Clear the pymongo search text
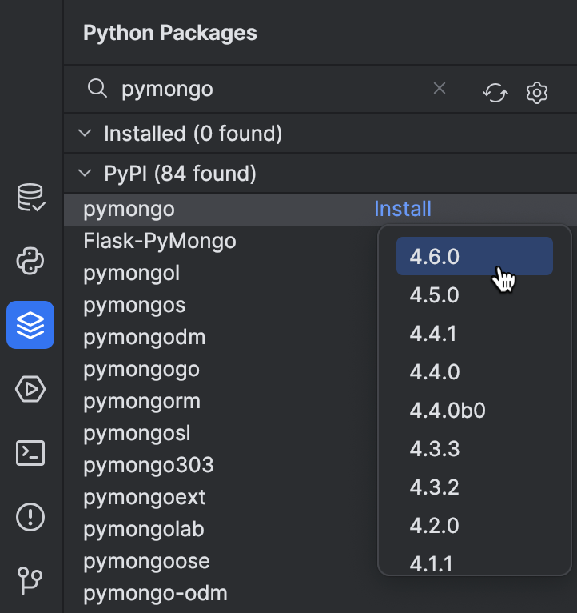577x613 pixels. [x=440, y=88]
